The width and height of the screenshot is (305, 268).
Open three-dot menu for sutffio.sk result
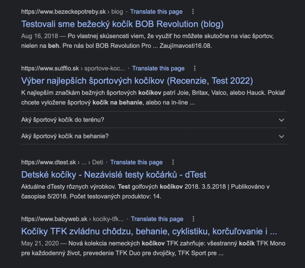pyautogui.click(x=195, y=68)
